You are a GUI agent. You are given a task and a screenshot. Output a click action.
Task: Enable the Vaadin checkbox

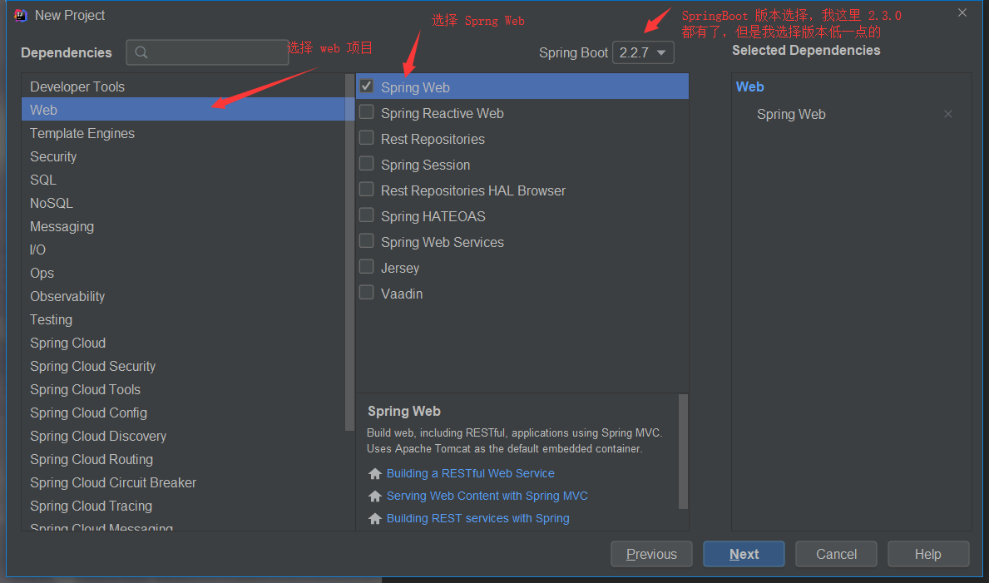367,293
